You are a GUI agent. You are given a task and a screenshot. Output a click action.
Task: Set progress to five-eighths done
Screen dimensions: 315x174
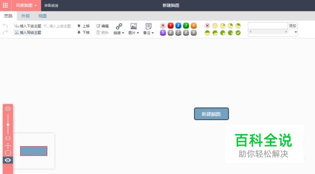click(x=215, y=33)
